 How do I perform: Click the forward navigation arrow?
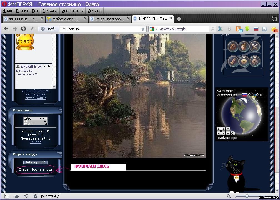(x=15, y=29)
